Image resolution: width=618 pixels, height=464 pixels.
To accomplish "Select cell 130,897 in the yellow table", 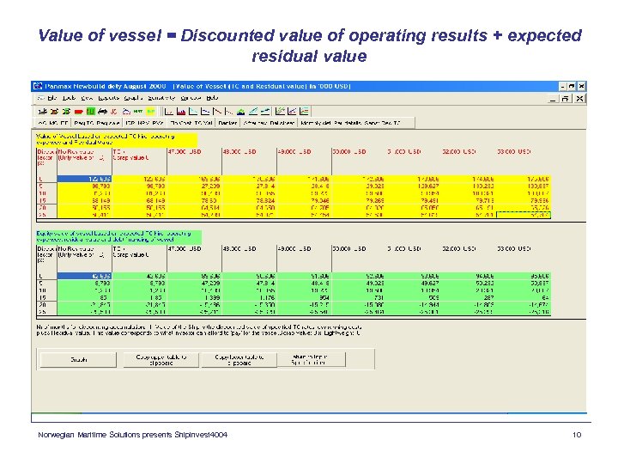I will click(x=523, y=186).
